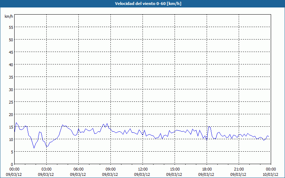Click the 06:00 time label on the x-axis

[x=78, y=169]
